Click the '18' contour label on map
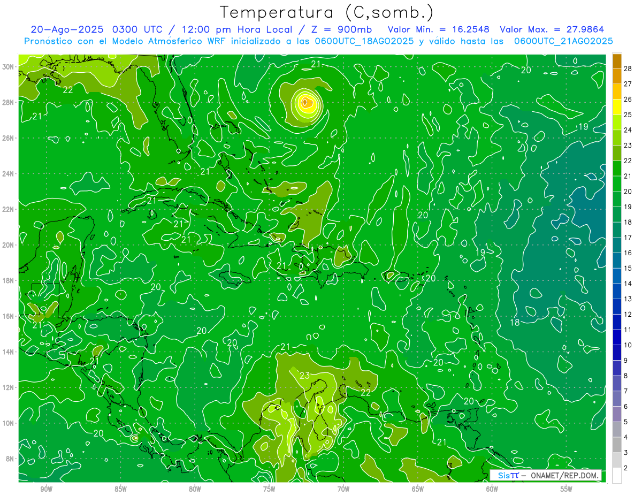642x496 pixels. [515, 323]
